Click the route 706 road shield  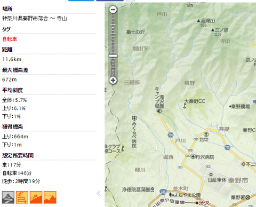[x=170, y=135]
